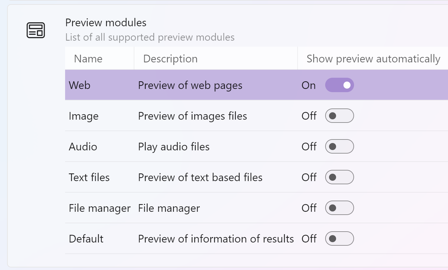The width and height of the screenshot is (448, 270).
Task: Enable the File manager preview switch
Action: (340, 208)
